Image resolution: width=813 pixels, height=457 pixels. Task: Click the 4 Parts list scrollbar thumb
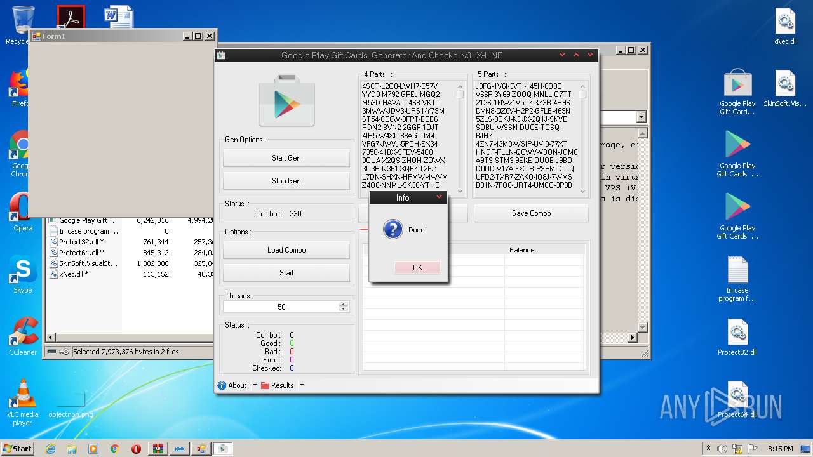pos(460,95)
